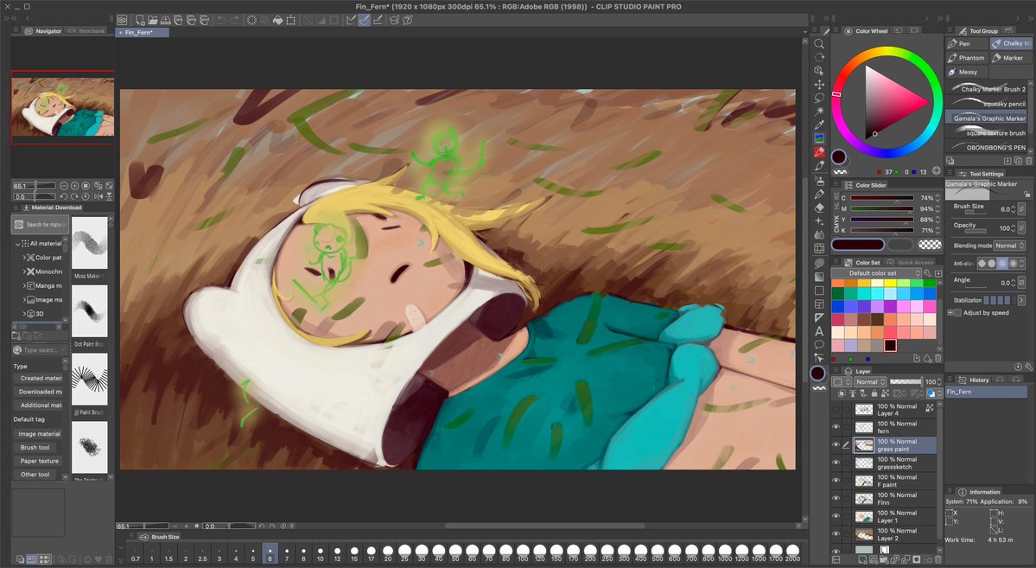Viewport: 1036px width, 568px height.
Task: Toggle visibility of Layer 2
Action: (836, 534)
